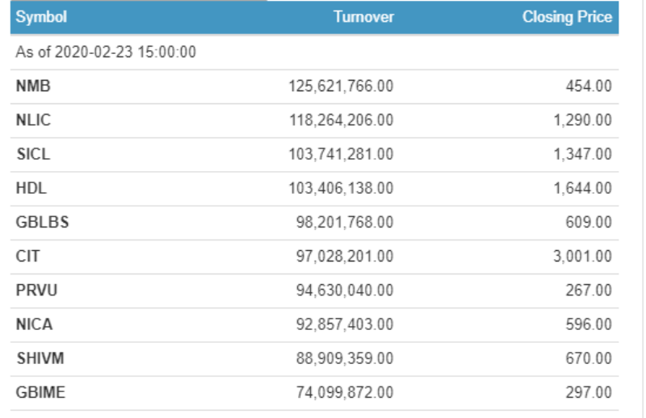Select the GBLBS symbol
Viewport: 646px width, 418px height.
[x=43, y=223]
